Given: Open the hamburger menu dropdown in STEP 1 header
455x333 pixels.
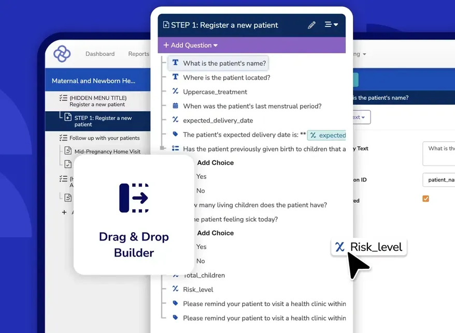Looking at the screenshot, I should [331, 25].
